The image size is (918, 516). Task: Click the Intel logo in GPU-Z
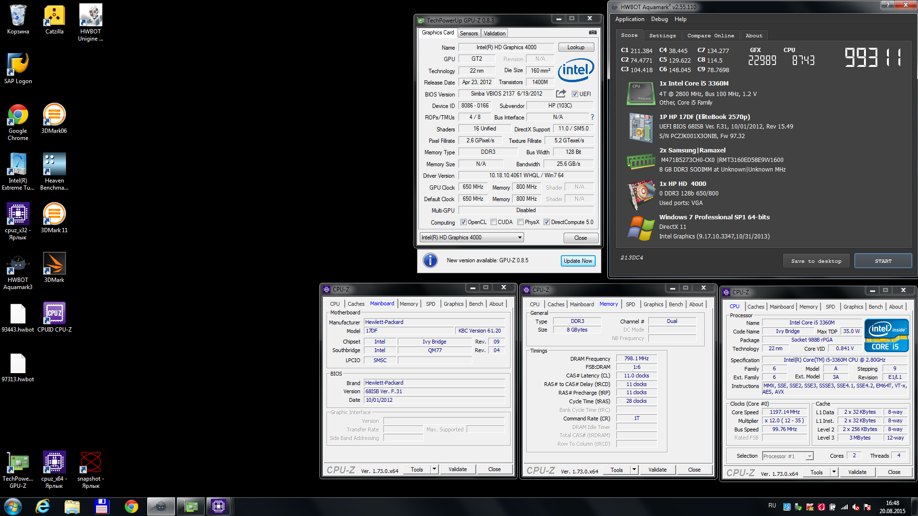tap(576, 70)
